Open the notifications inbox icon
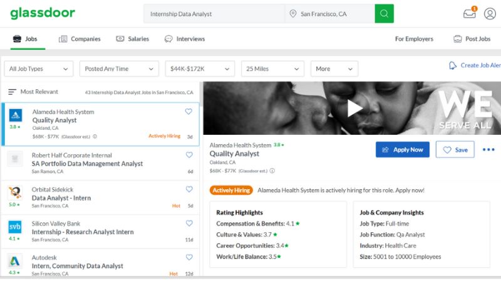Viewport: 501px width, 281px height. (470, 13)
